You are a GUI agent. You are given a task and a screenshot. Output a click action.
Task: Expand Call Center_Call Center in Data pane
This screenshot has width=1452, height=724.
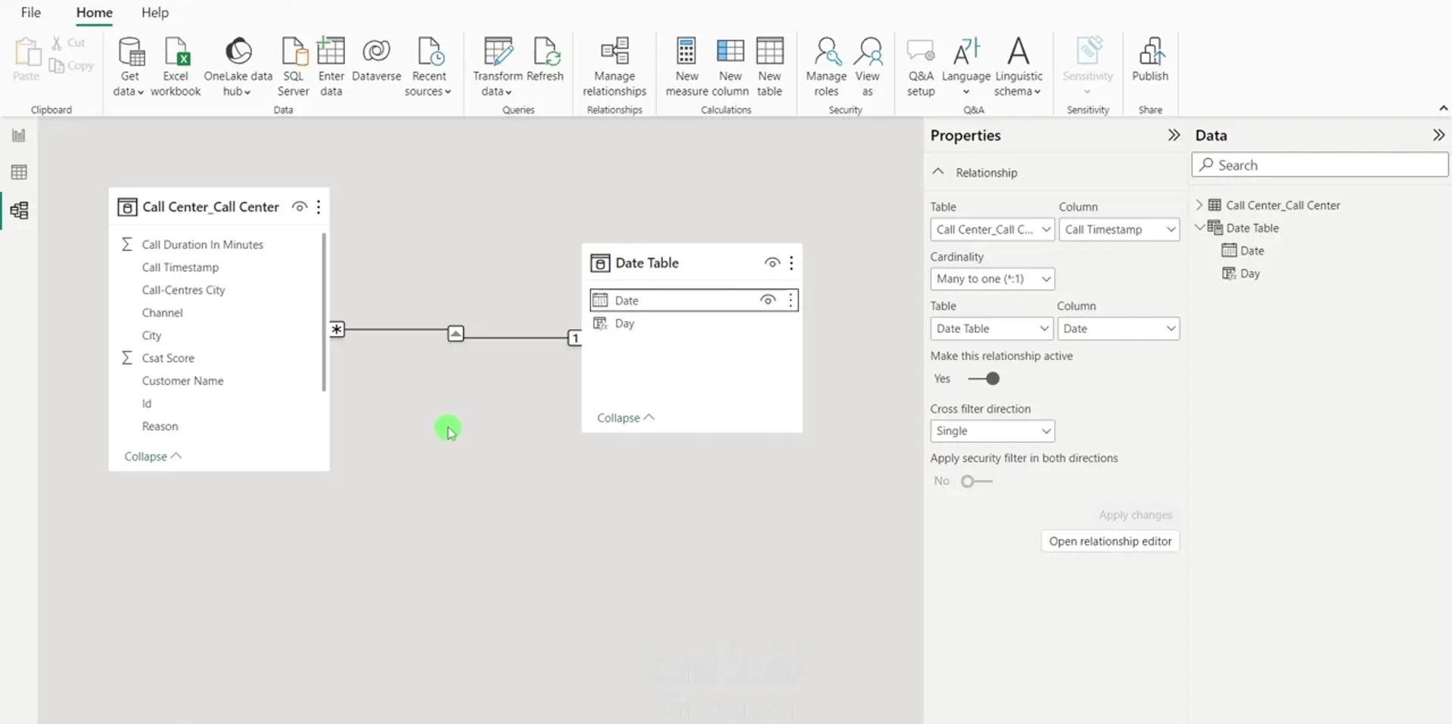(x=1199, y=205)
